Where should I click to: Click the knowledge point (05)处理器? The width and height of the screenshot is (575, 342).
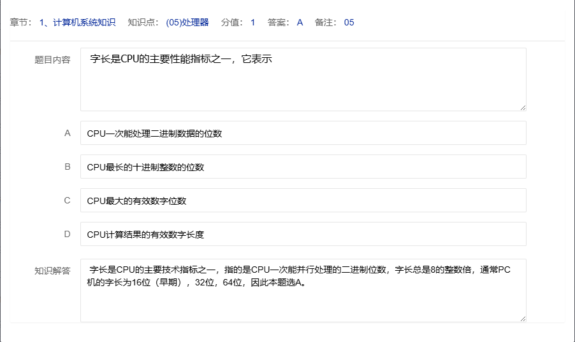point(187,22)
